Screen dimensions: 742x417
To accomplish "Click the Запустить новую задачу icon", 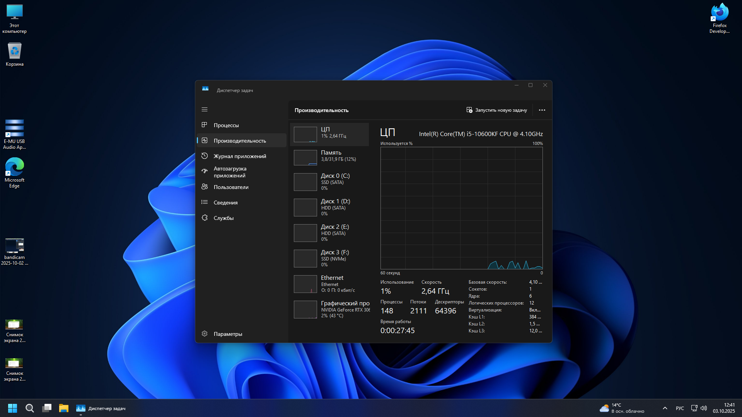I will click(x=469, y=110).
